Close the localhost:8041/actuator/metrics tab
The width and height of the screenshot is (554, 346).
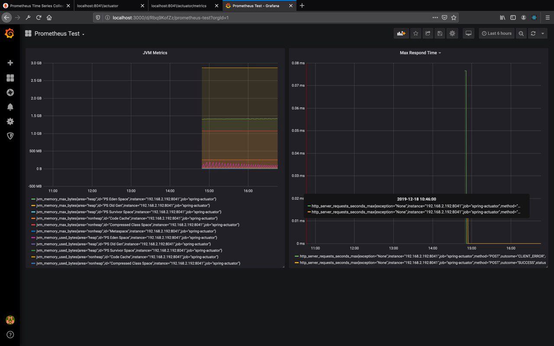[217, 6]
